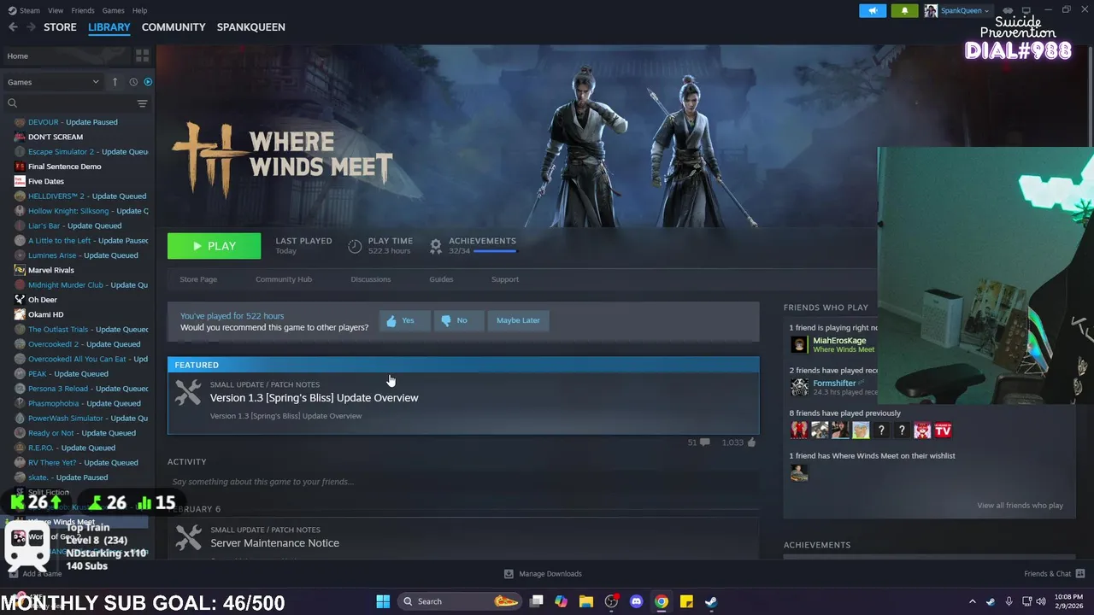Open the Support tab
Viewport: 1094px width, 615px height.
pyautogui.click(x=505, y=279)
